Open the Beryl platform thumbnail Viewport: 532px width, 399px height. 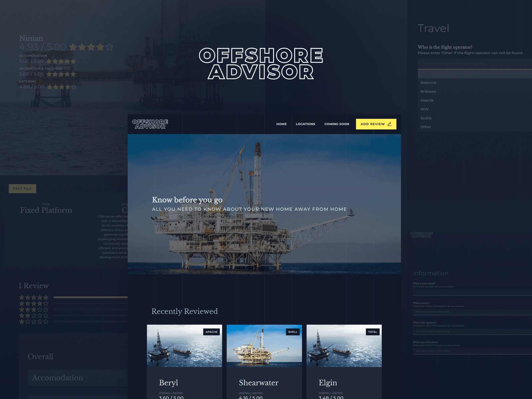tap(185, 346)
